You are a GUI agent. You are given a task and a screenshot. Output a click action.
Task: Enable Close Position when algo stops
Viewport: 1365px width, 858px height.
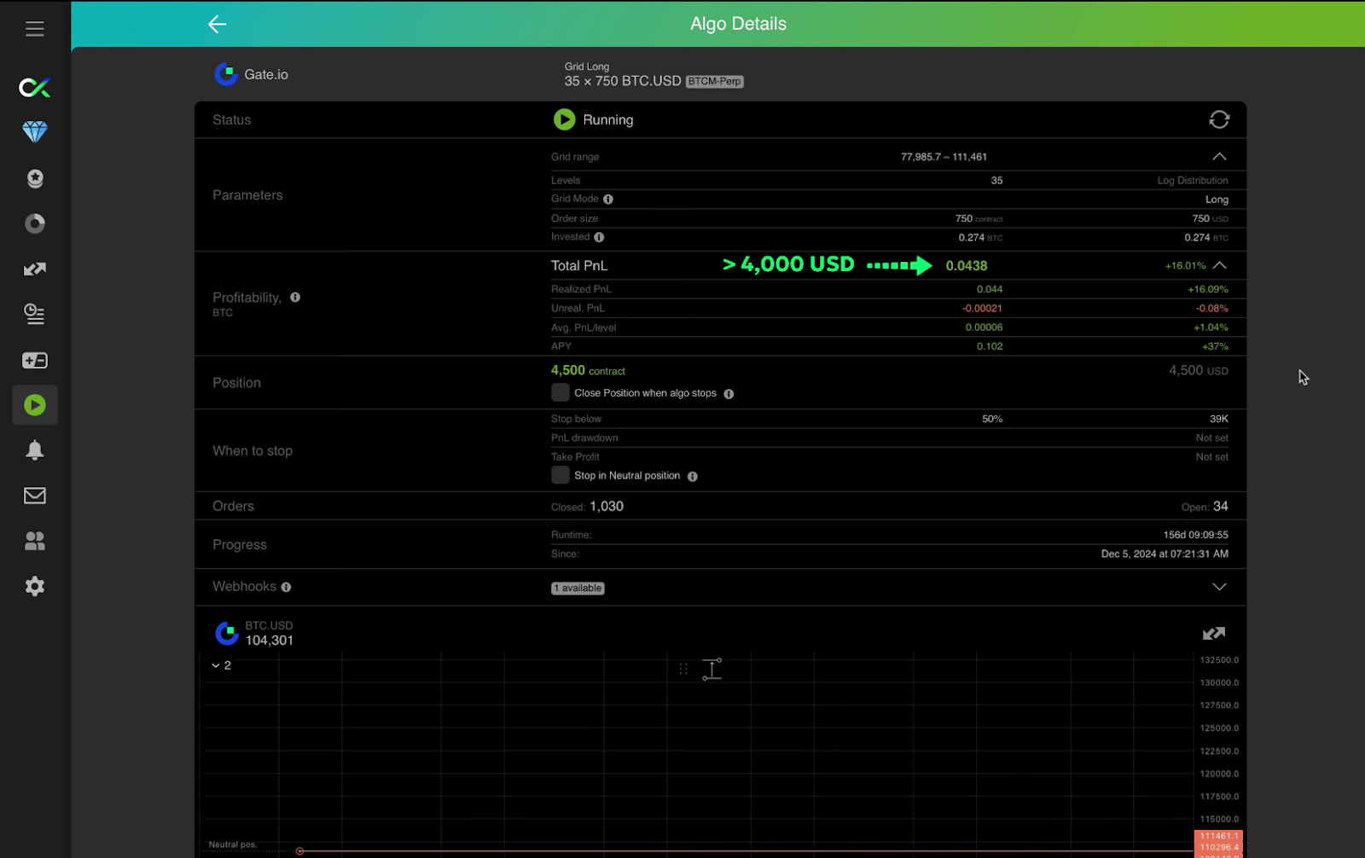[561, 392]
